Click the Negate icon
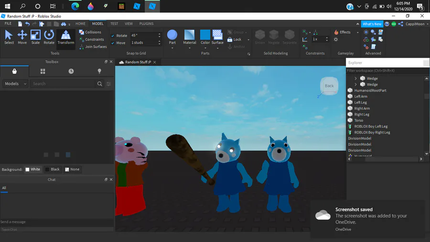This screenshot has width=430, height=242. tap(274, 37)
